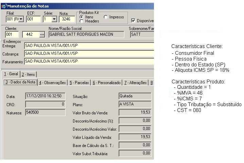Viewport: 244px width, 163px height.
Task: Click the 'Dentro do Estado (SP)' text
Action: point(200,65)
